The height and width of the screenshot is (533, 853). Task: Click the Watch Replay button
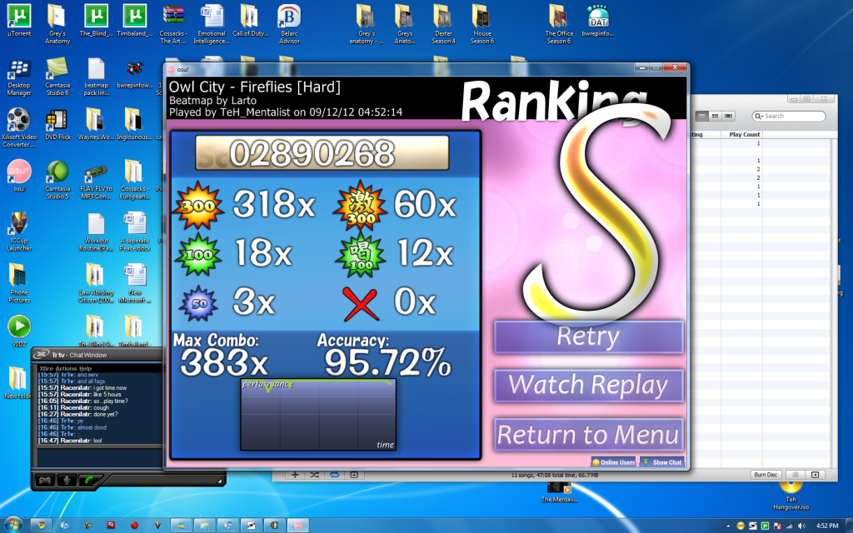point(588,385)
